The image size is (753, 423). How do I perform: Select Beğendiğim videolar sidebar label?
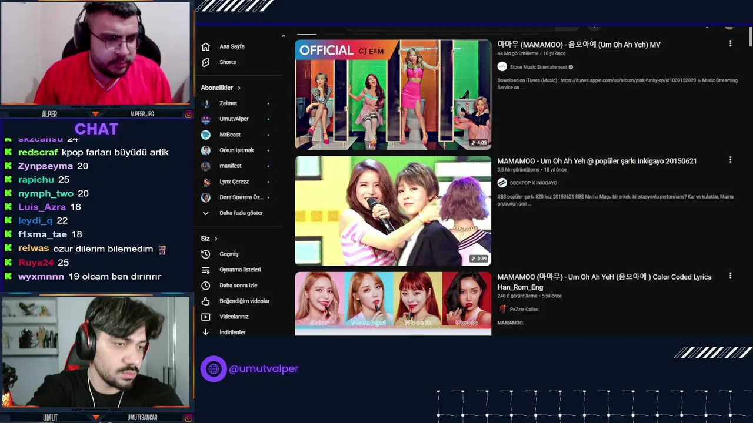(x=245, y=301)
